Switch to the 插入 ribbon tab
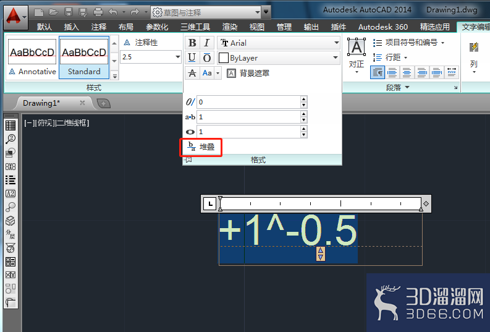490x332 pixels. 72,27
